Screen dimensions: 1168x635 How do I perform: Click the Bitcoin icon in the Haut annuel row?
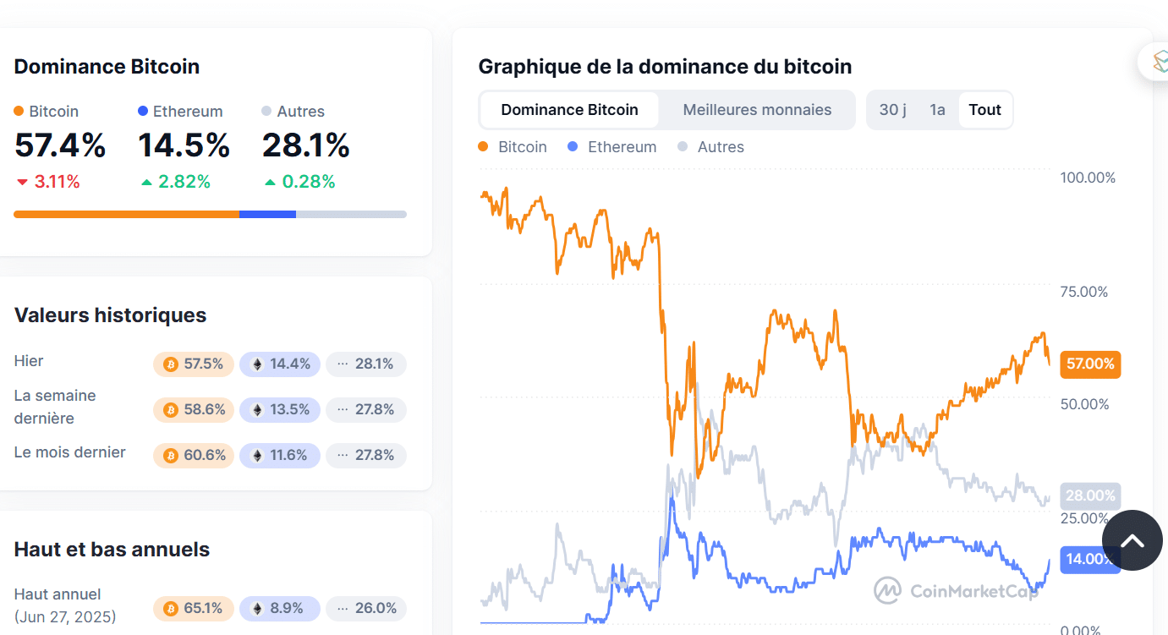tap(170, 609)
